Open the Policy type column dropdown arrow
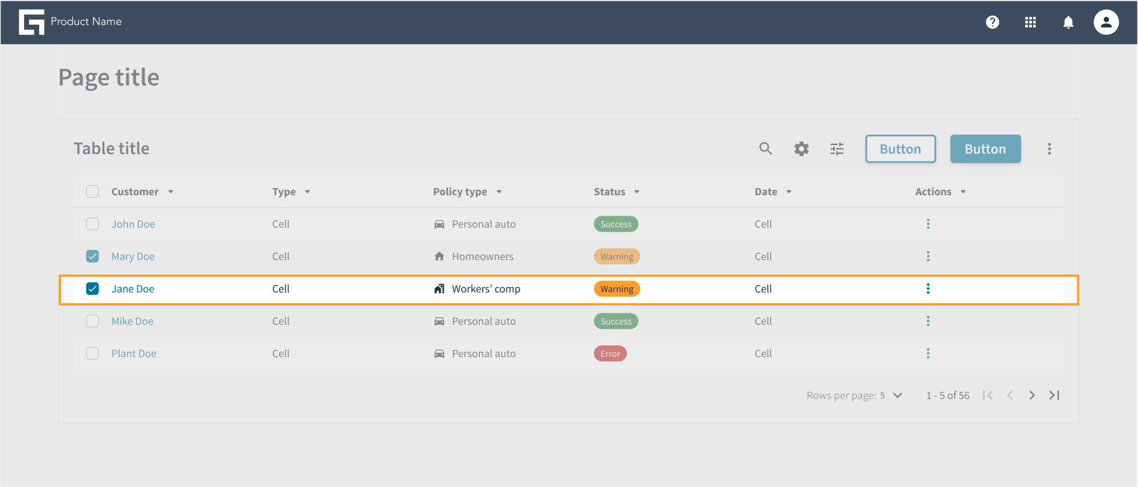The height and width of the screenshot is (487, 1138). tap(499, 192)
